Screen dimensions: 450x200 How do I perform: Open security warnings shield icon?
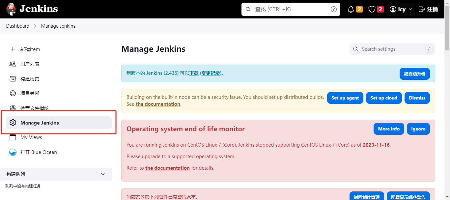(372, 9)
